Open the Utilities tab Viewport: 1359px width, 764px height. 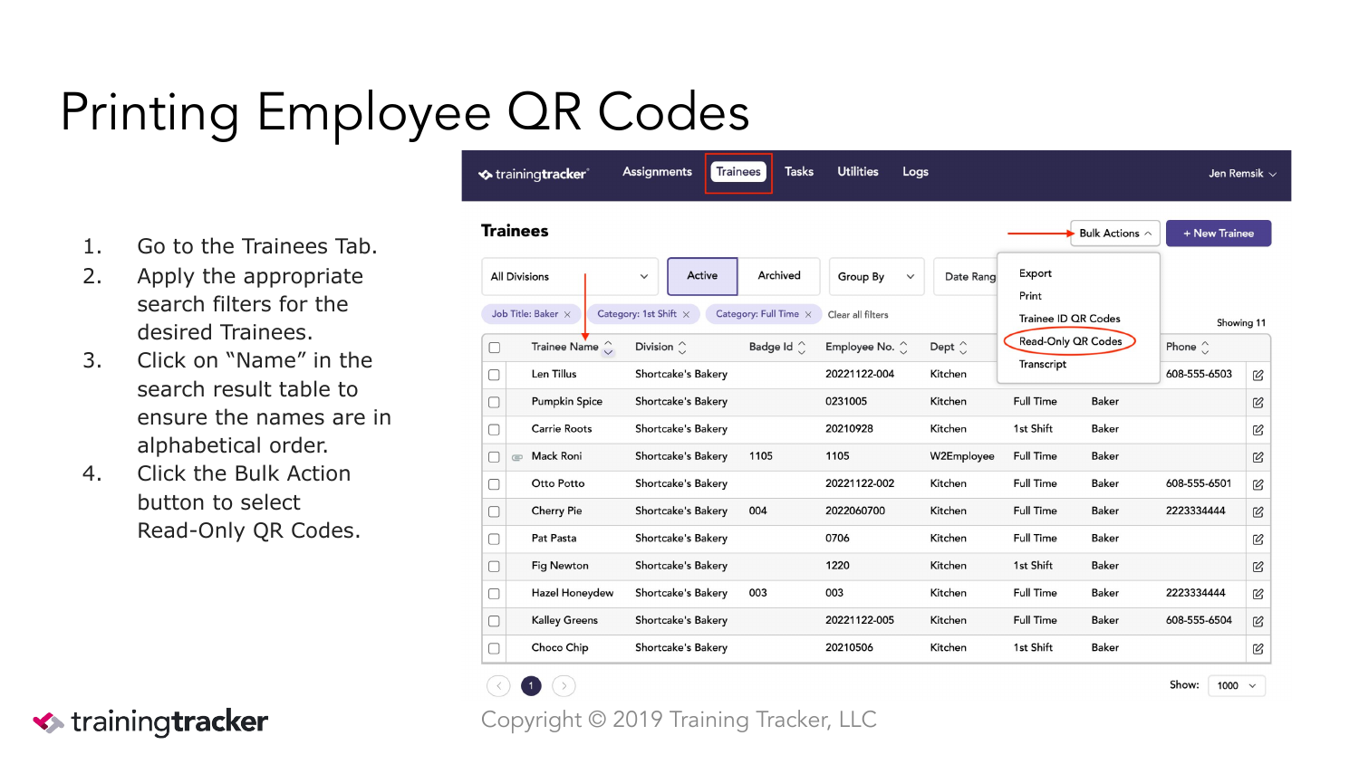[858, 172]
